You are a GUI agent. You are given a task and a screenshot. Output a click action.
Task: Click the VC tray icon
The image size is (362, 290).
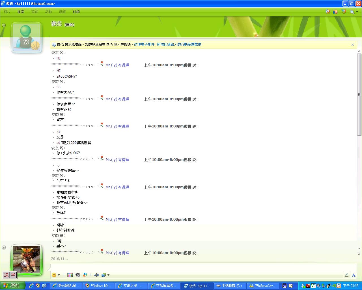pyautogui.click(x=313, y=286)
